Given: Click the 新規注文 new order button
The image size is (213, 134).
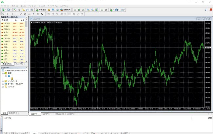Looking at the screenshot, I should point(41,10).
